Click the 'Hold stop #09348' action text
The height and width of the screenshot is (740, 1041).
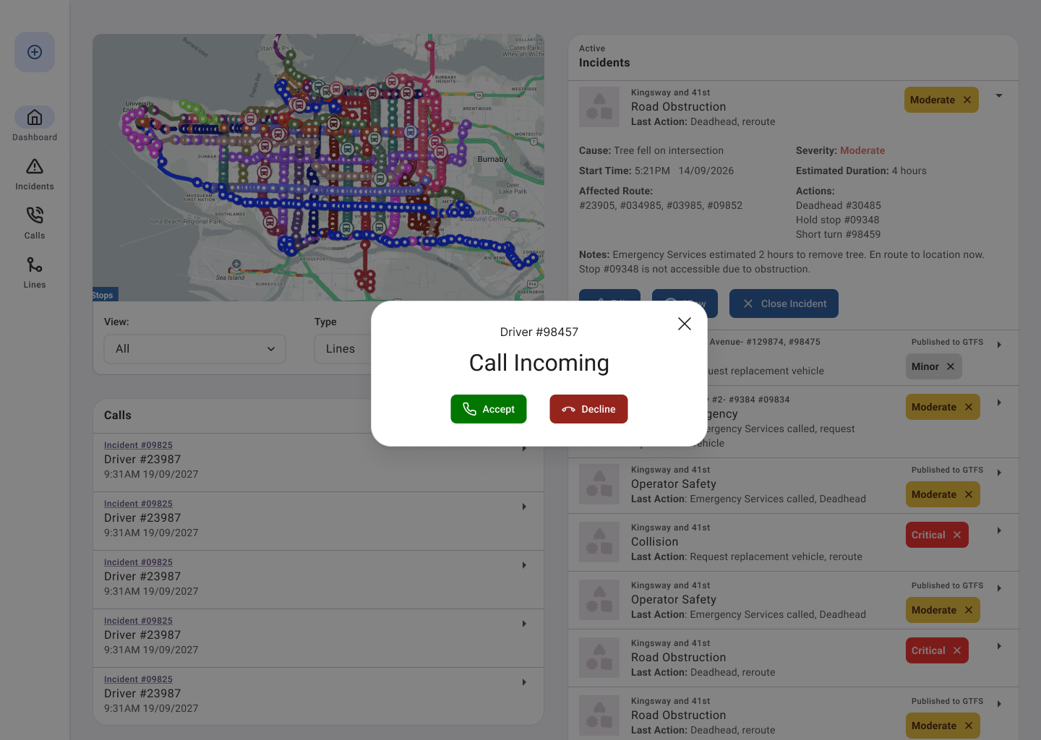[838, 220]
